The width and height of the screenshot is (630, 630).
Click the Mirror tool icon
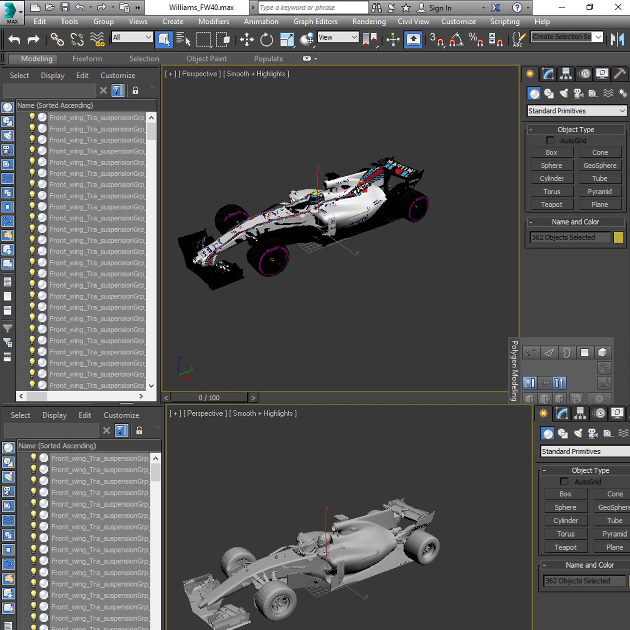coord(617,40)
